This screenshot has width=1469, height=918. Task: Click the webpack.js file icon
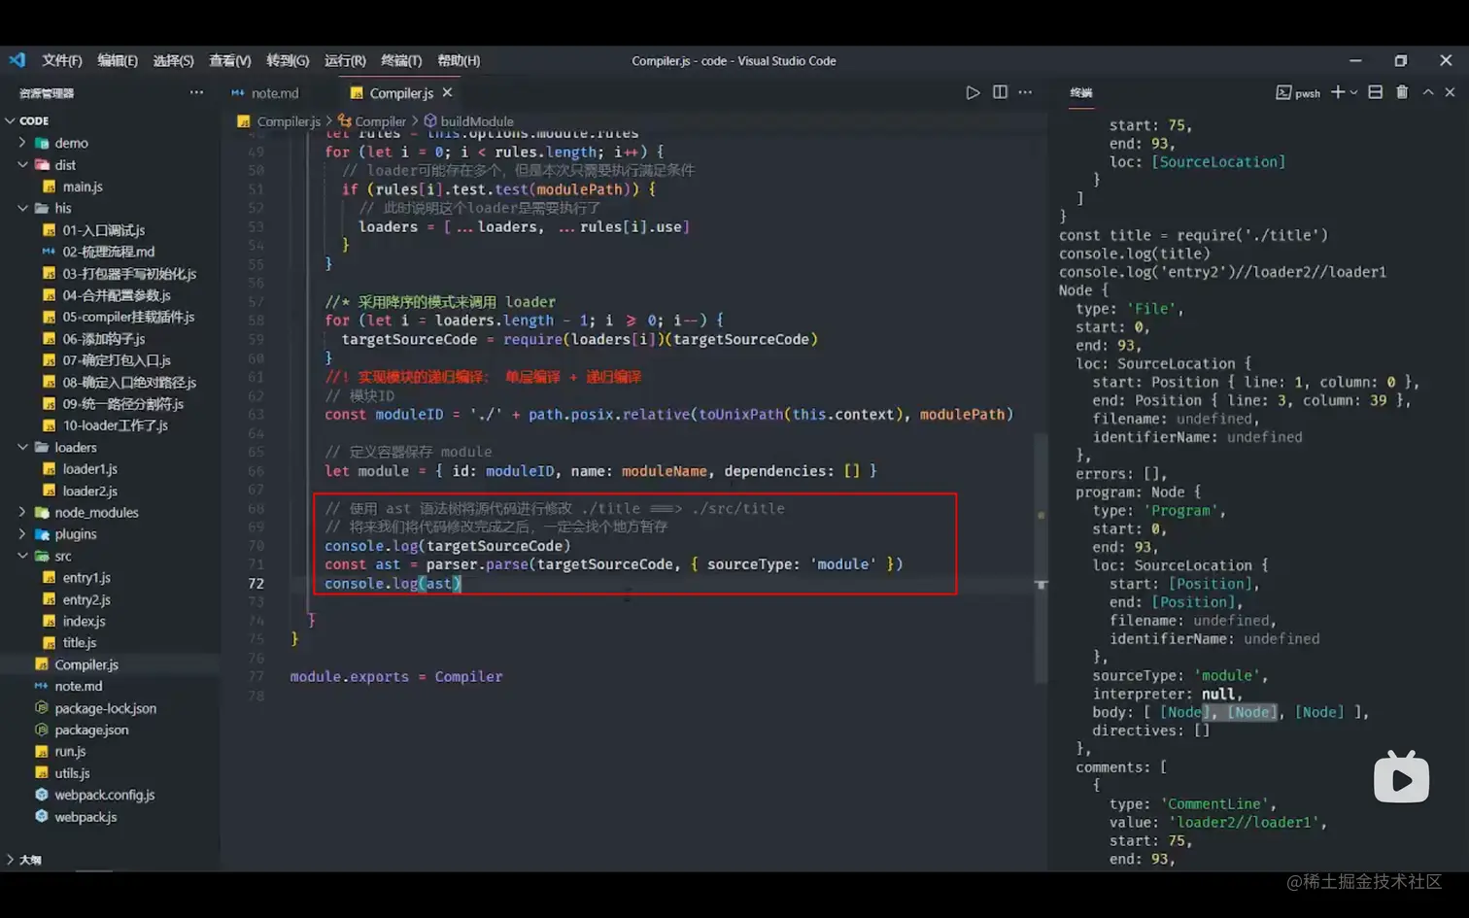(41, 817)
